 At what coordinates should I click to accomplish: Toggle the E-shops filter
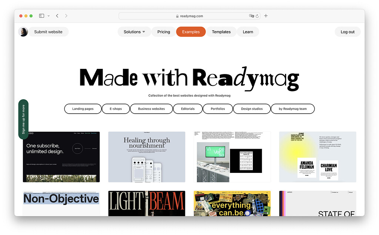pos(116,109)
